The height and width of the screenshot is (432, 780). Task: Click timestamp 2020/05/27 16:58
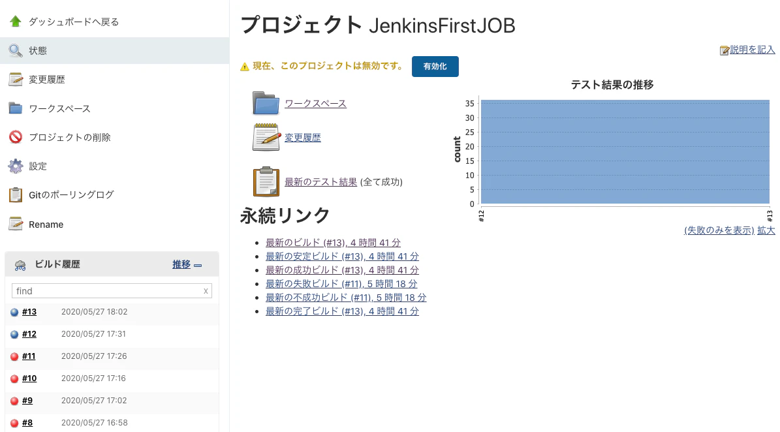pyautogui.click(x=95, y=423)
